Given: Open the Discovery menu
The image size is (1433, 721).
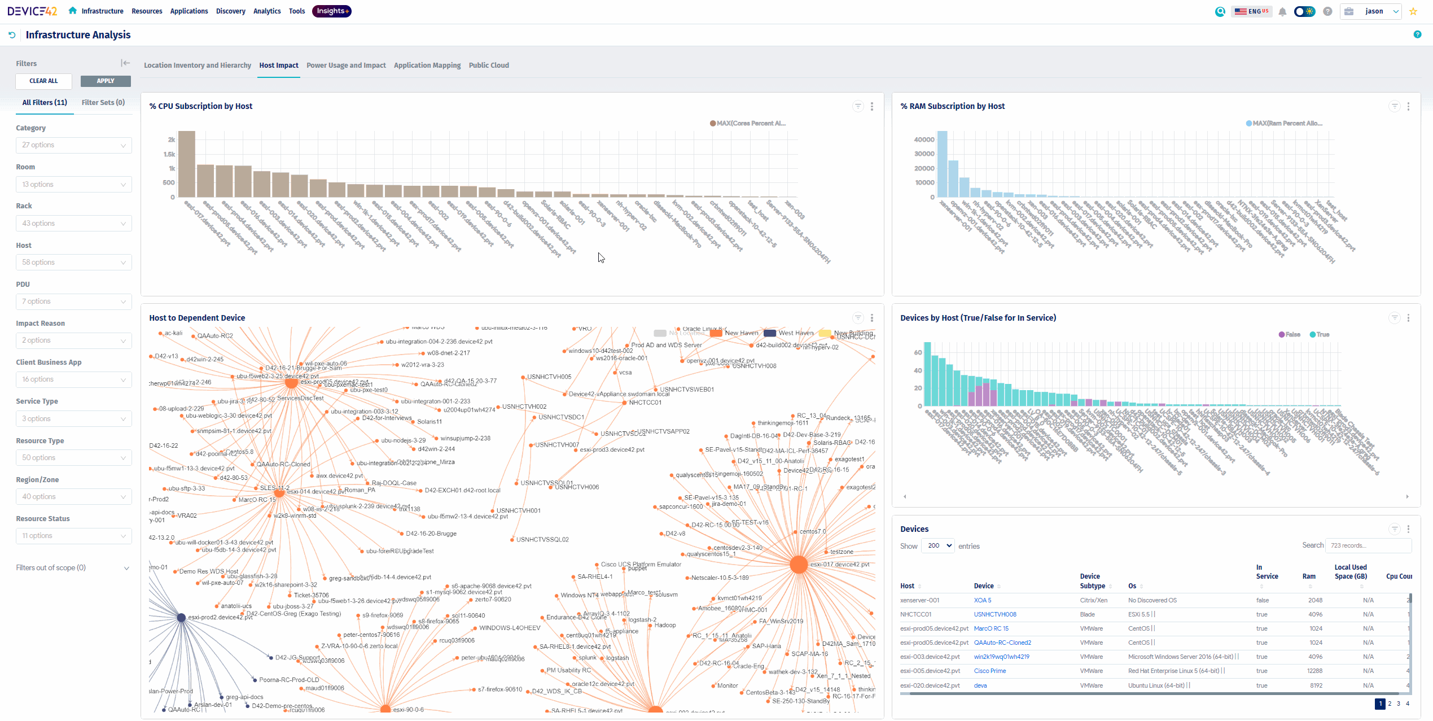Looking at the screenshot, I should click(x=230, y=11).
